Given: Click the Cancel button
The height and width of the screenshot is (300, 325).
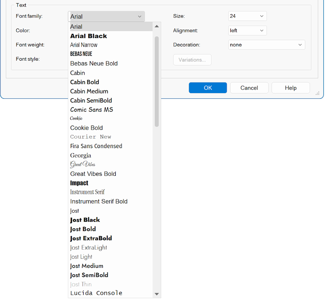Looking at the screenshot, I should tap(249, 88).
